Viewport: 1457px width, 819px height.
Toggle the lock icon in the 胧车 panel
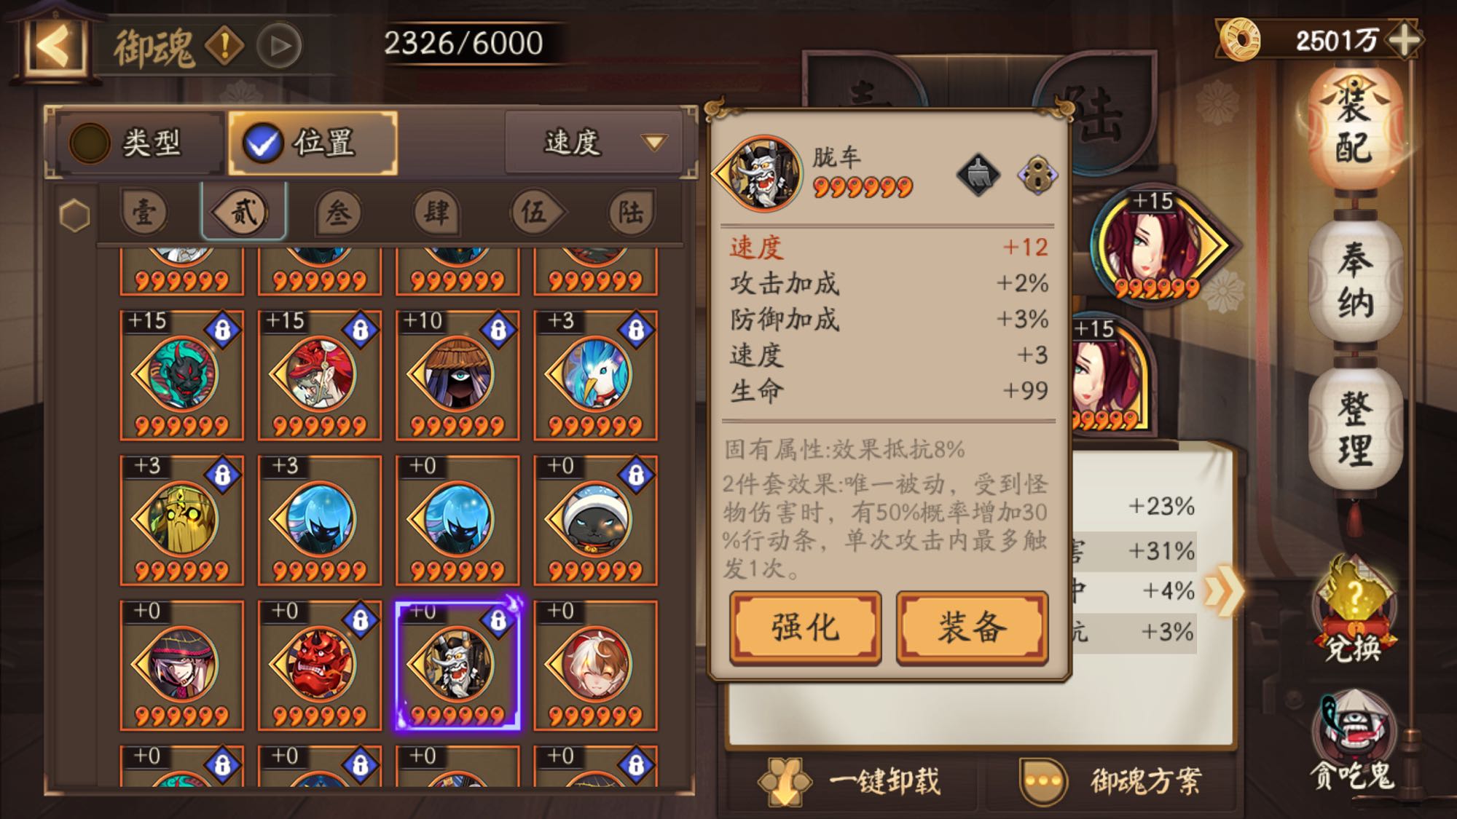pyautogui.click(x=1037, y=175)
